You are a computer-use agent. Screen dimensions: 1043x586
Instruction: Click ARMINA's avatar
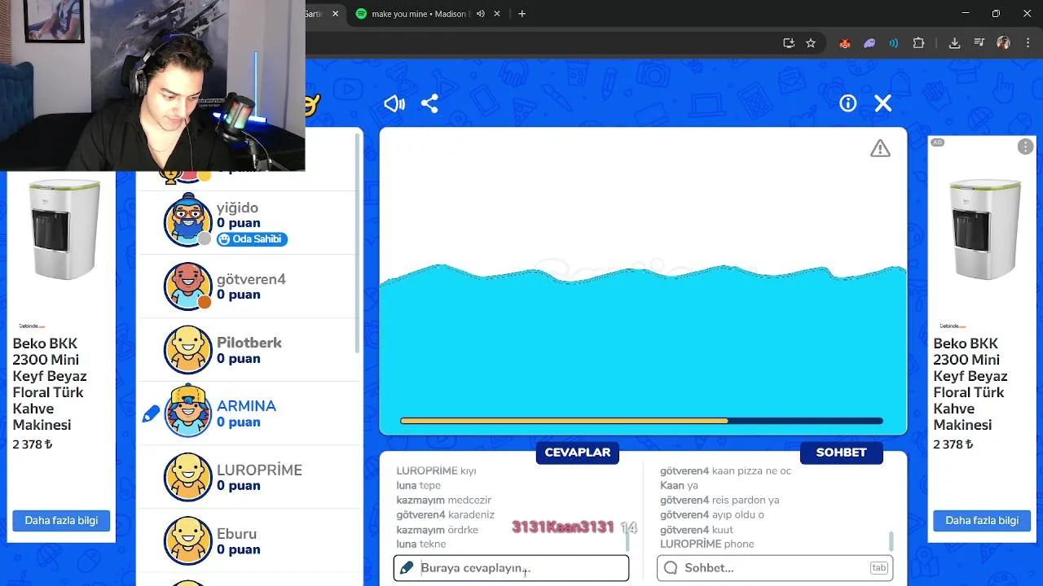188,412
